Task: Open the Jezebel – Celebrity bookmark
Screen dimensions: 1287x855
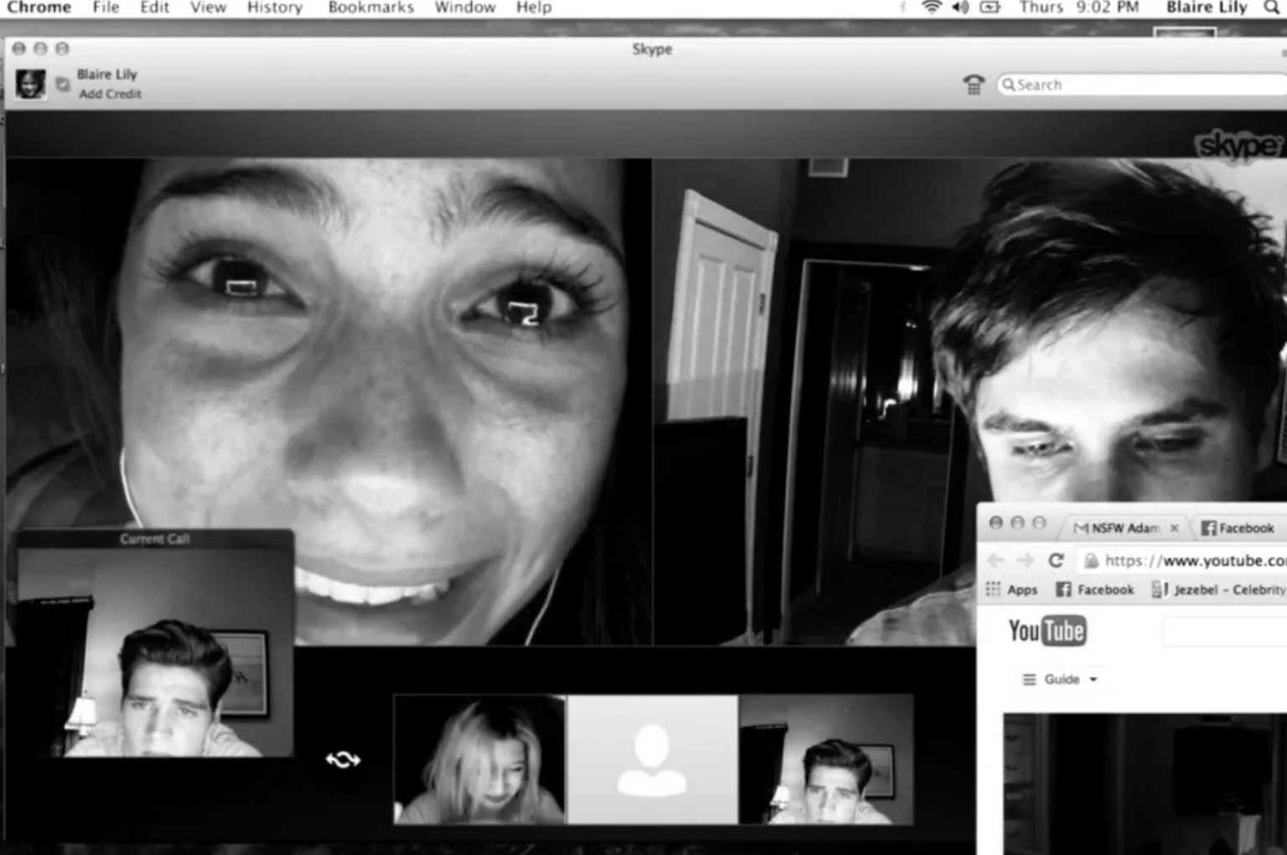Action: tap(1219, 589)
